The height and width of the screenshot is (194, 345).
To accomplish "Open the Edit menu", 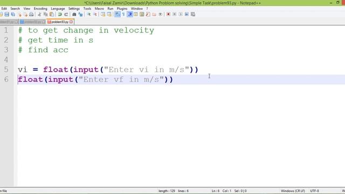I will tap(4, 9).
